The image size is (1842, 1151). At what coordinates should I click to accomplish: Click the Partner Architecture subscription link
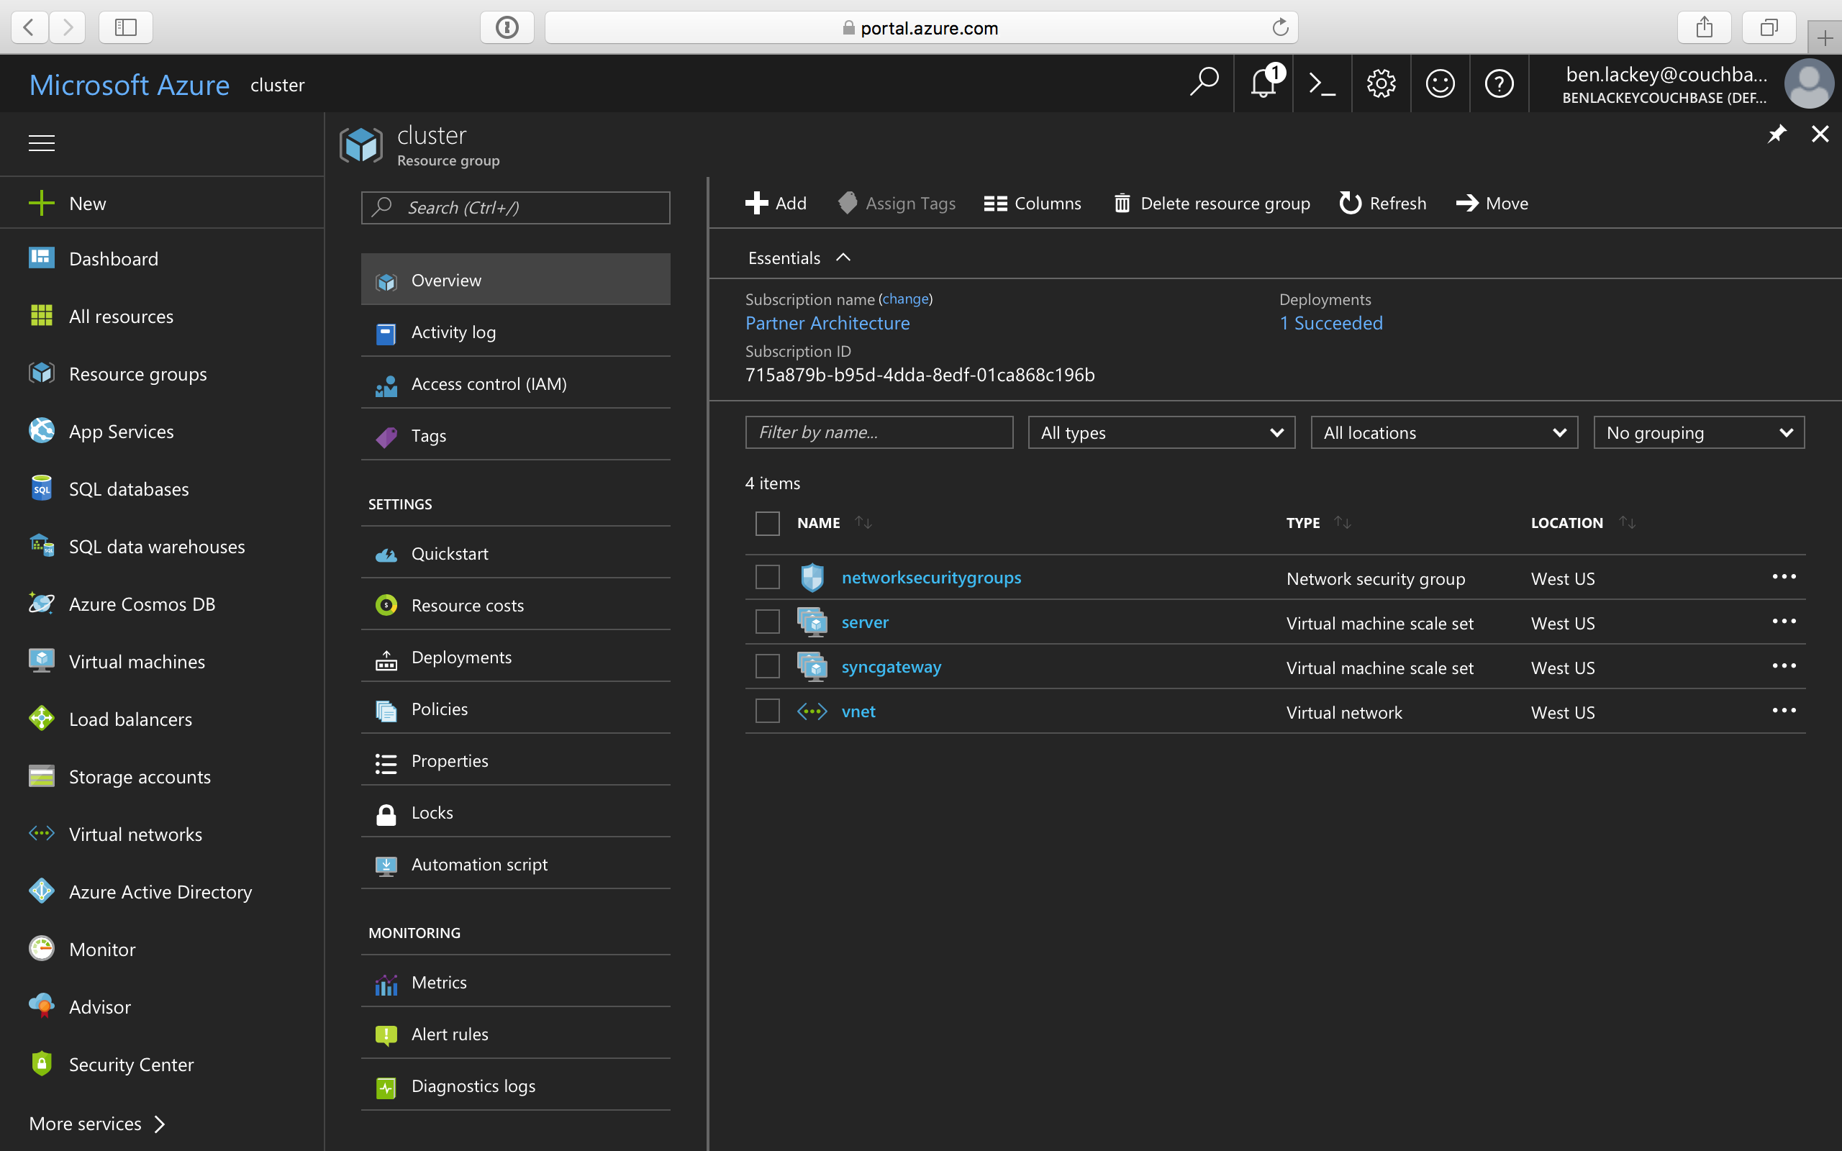click(x=827, y=322)
